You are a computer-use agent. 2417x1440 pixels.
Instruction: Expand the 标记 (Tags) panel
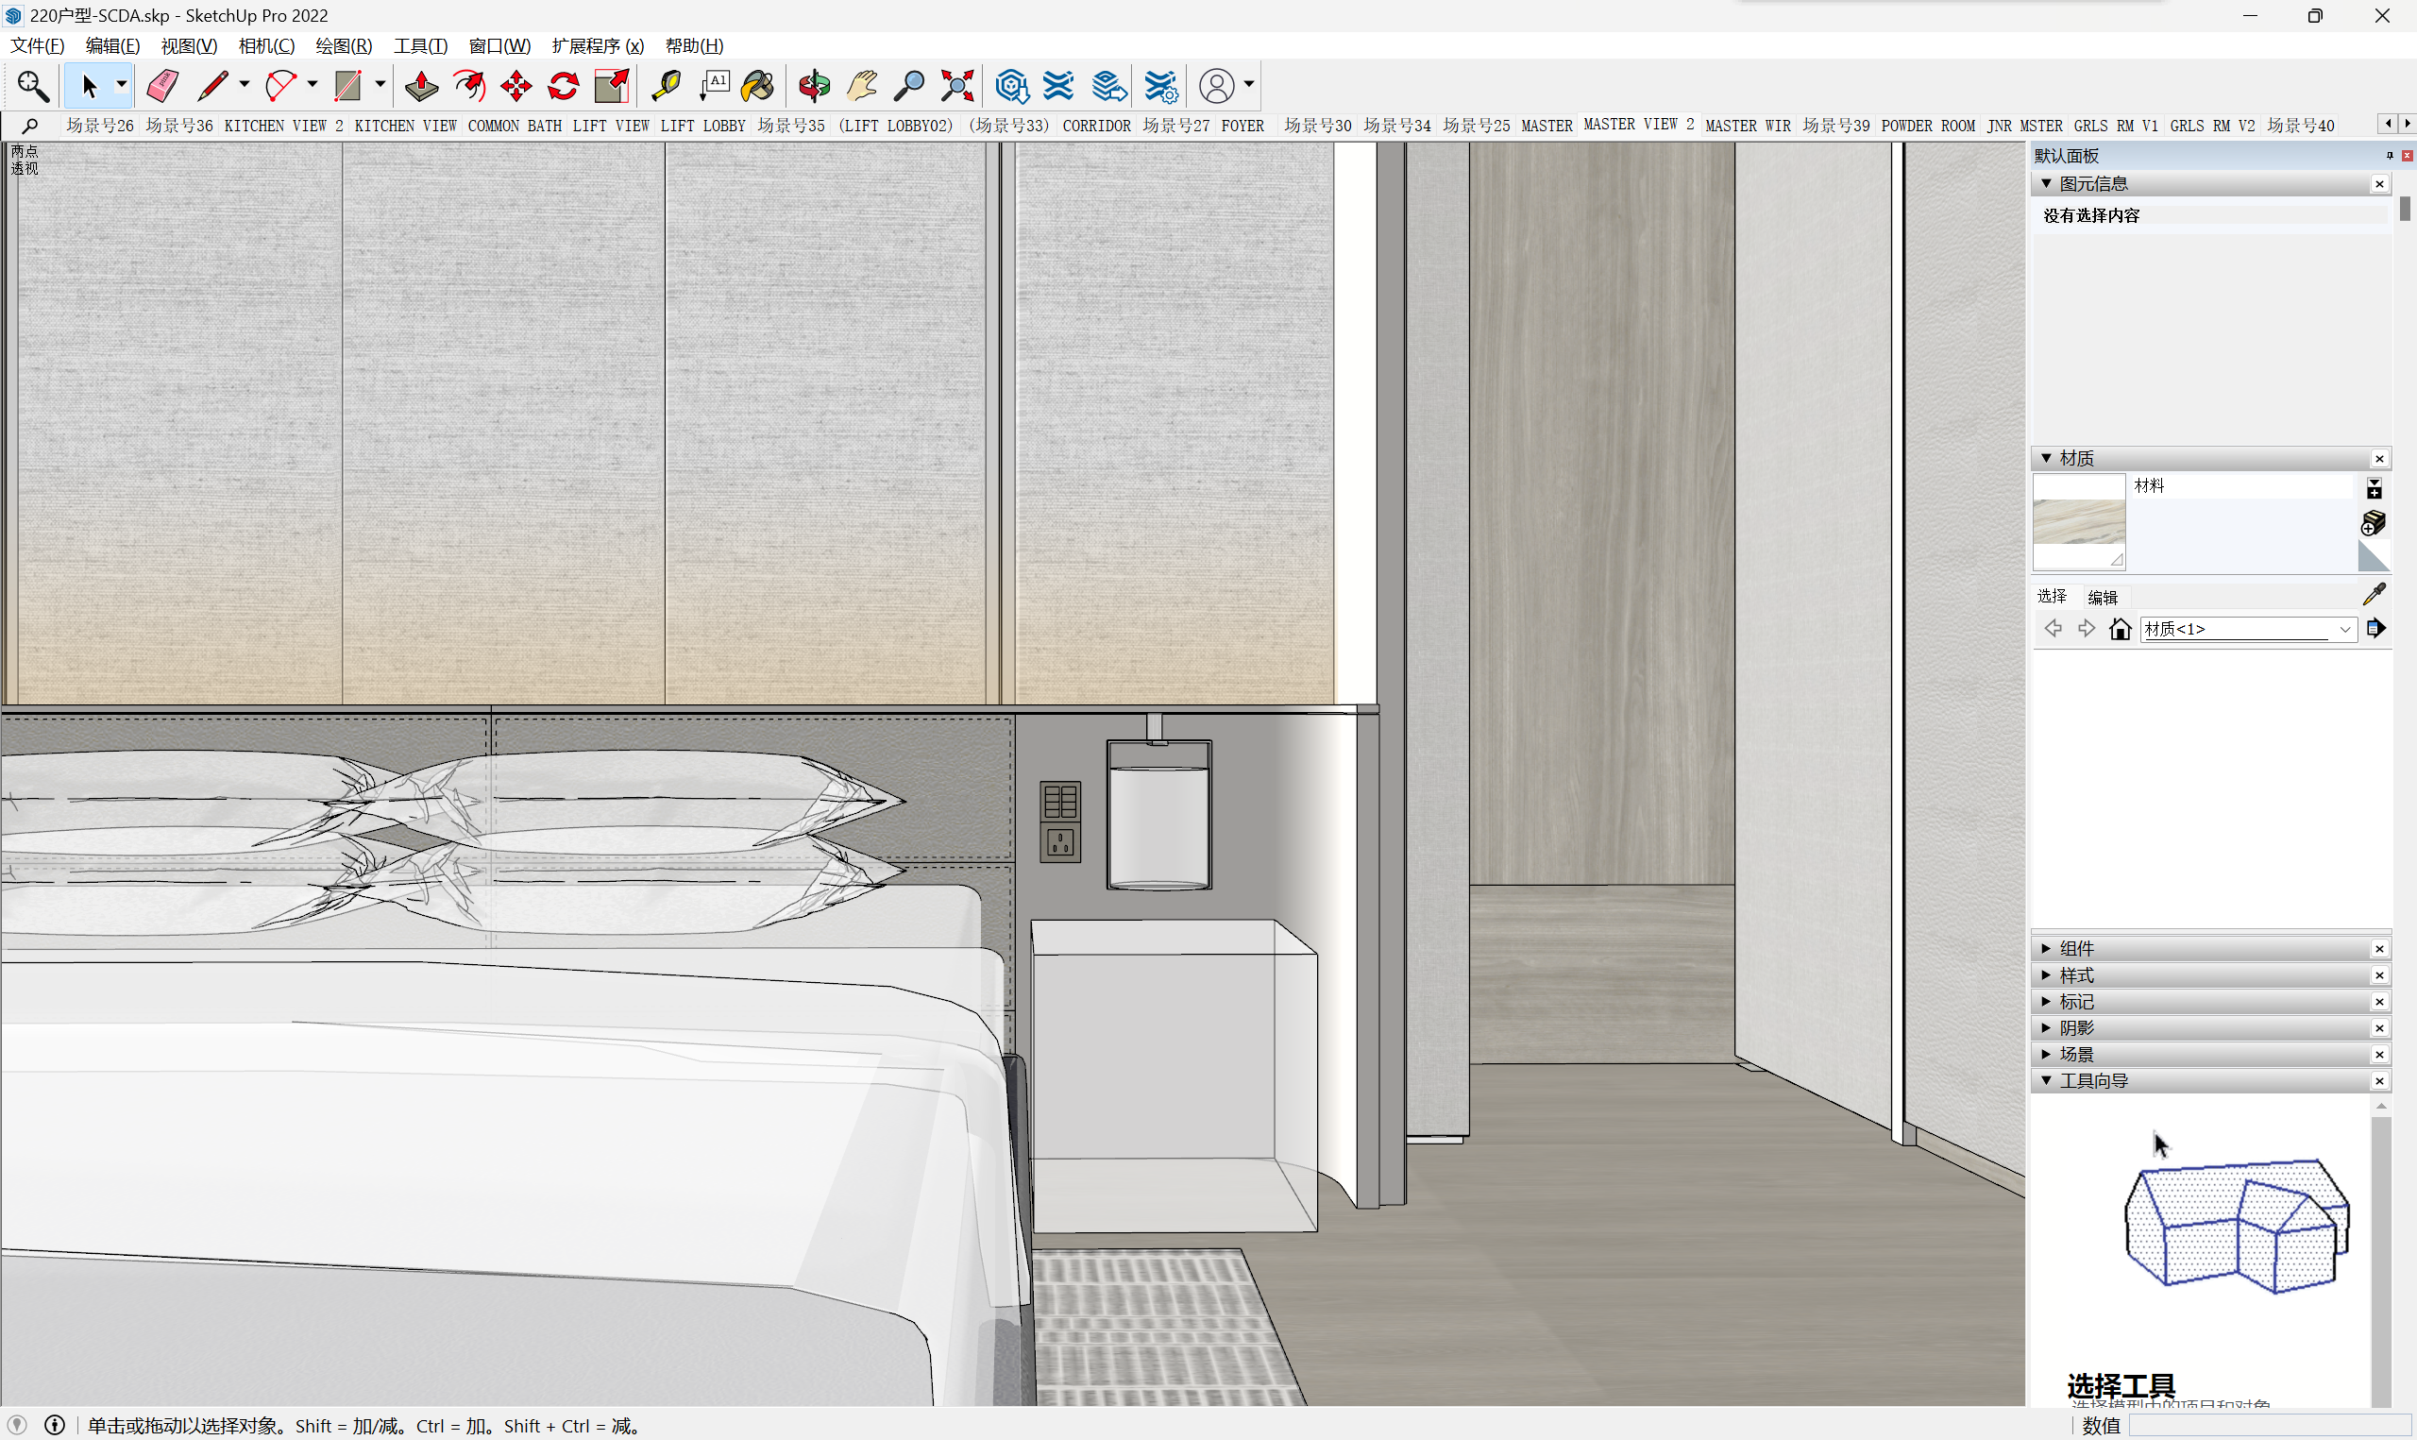point(2076,1002)
